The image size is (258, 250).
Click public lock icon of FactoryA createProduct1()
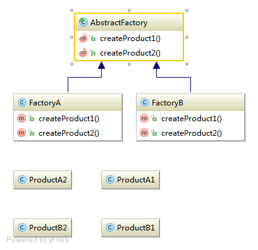(32, 119)
